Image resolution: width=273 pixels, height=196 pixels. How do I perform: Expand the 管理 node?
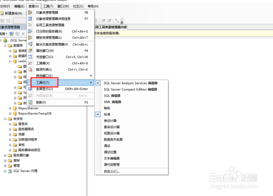point(5,166)
